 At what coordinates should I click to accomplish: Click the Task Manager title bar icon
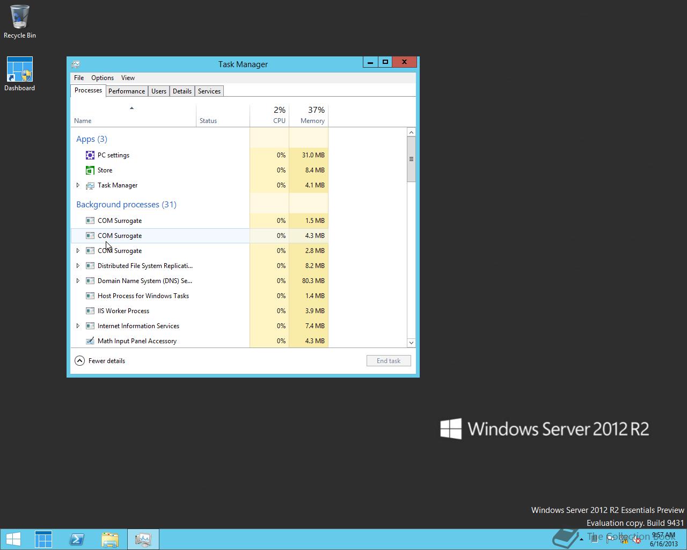pos(76,64)
